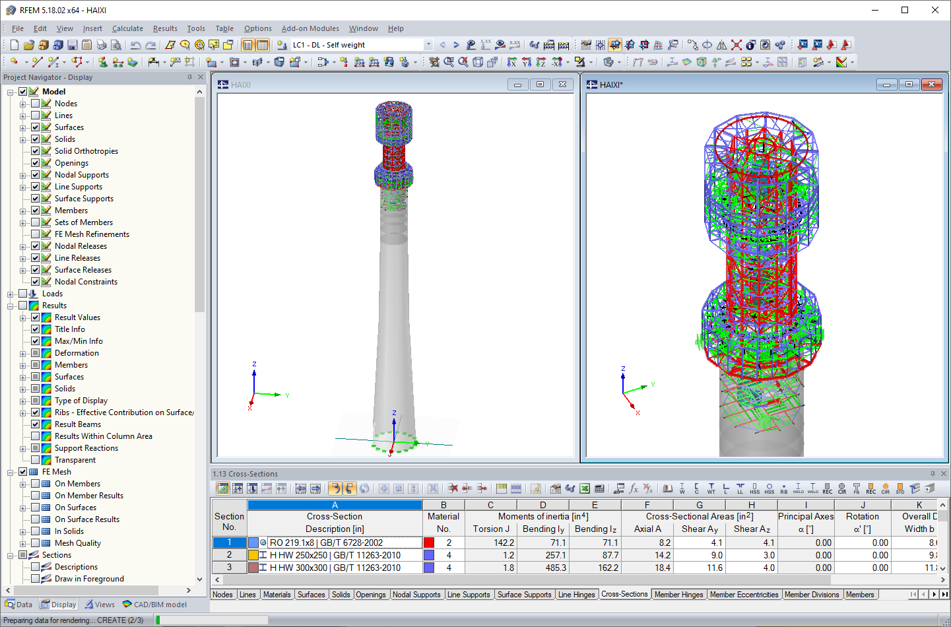This screenshot has width=951, height=627.
Task: Select row 3 in the Cross-Sections table
Action: (x=229, y=567)
